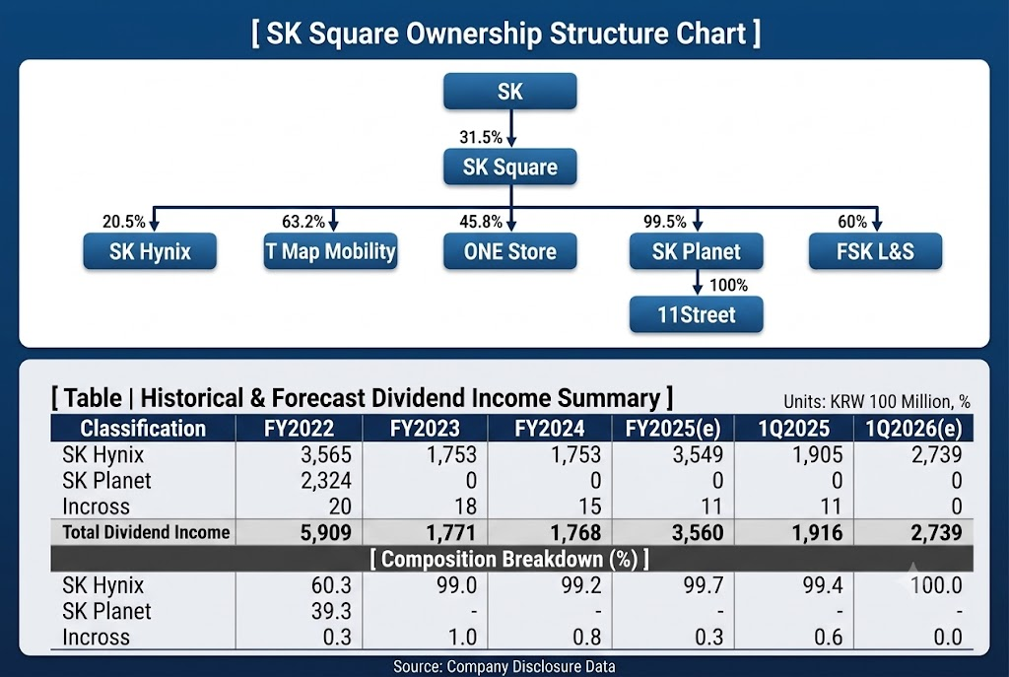Click the 100% label above 11Street
This screenshot has height=677, width=1009.
point(728,285)
